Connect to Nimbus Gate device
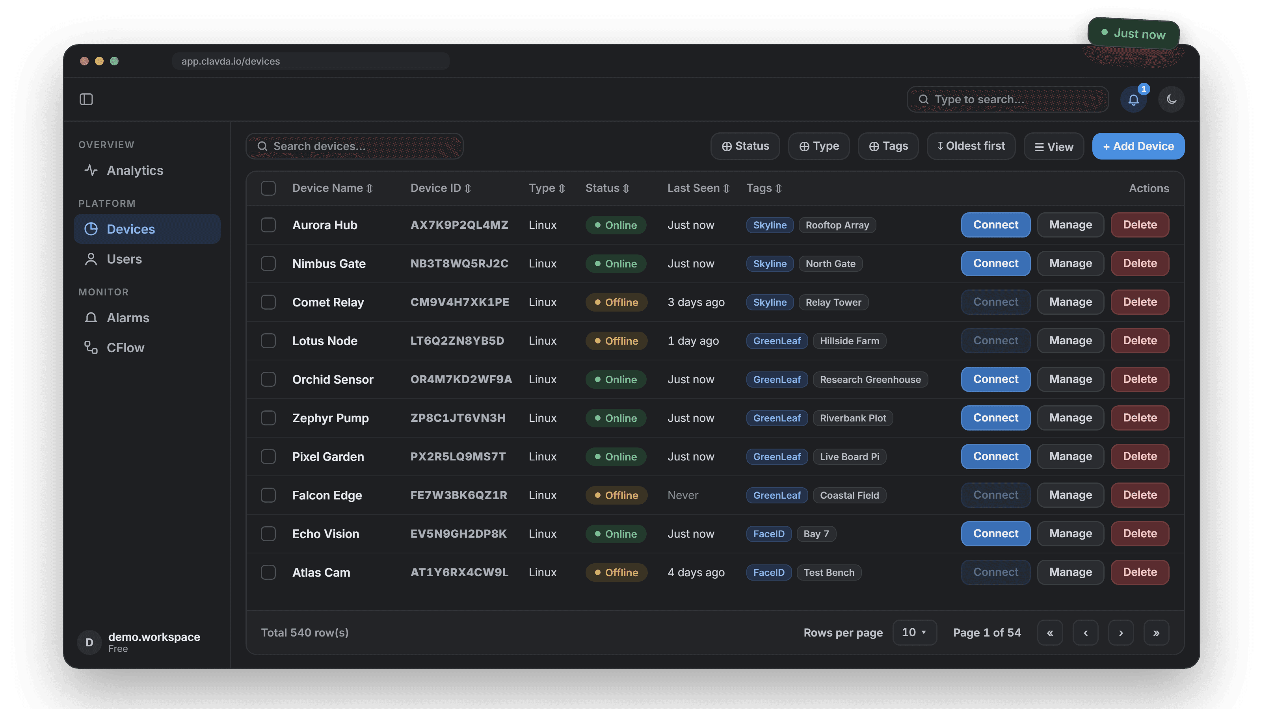The height and width of the screenshot is (709, 1261). (x=995, y=264)
